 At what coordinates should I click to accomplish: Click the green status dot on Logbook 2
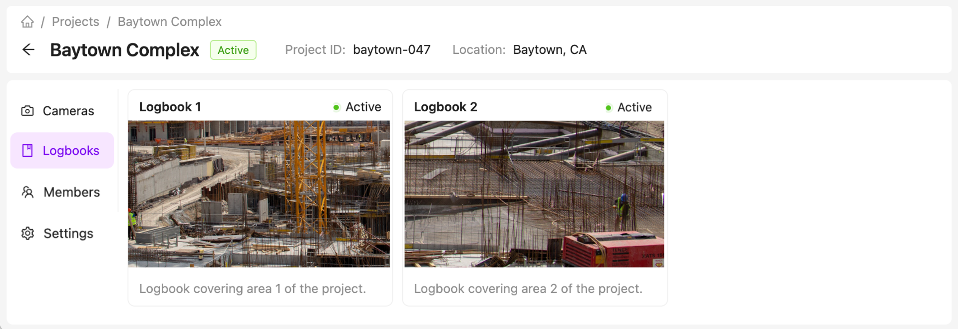[x=608, y=107]
